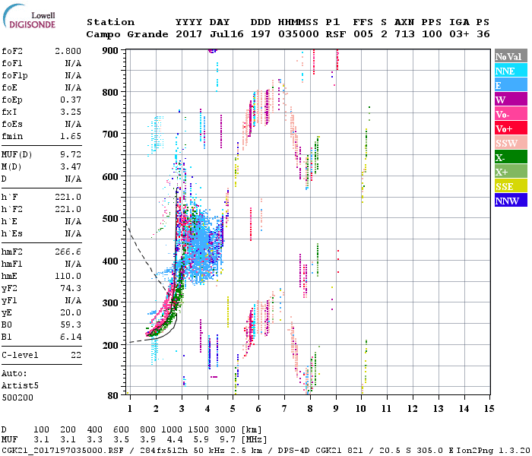The width and height of the screenshot is (532, 456).
Task: Click the cyan NNE legend box
Action: point(510,71)
